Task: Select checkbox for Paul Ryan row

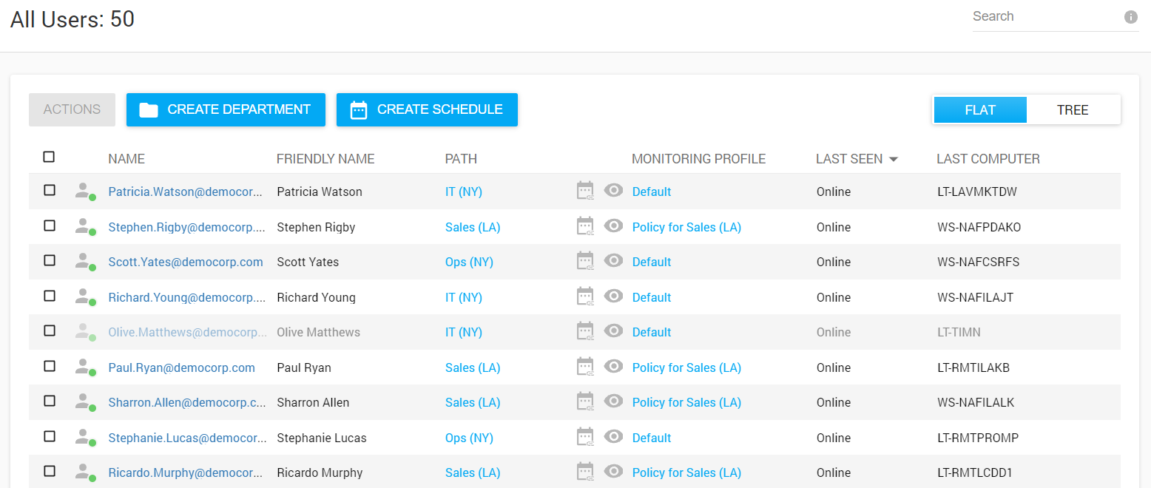Action: (x=49, y=366)
